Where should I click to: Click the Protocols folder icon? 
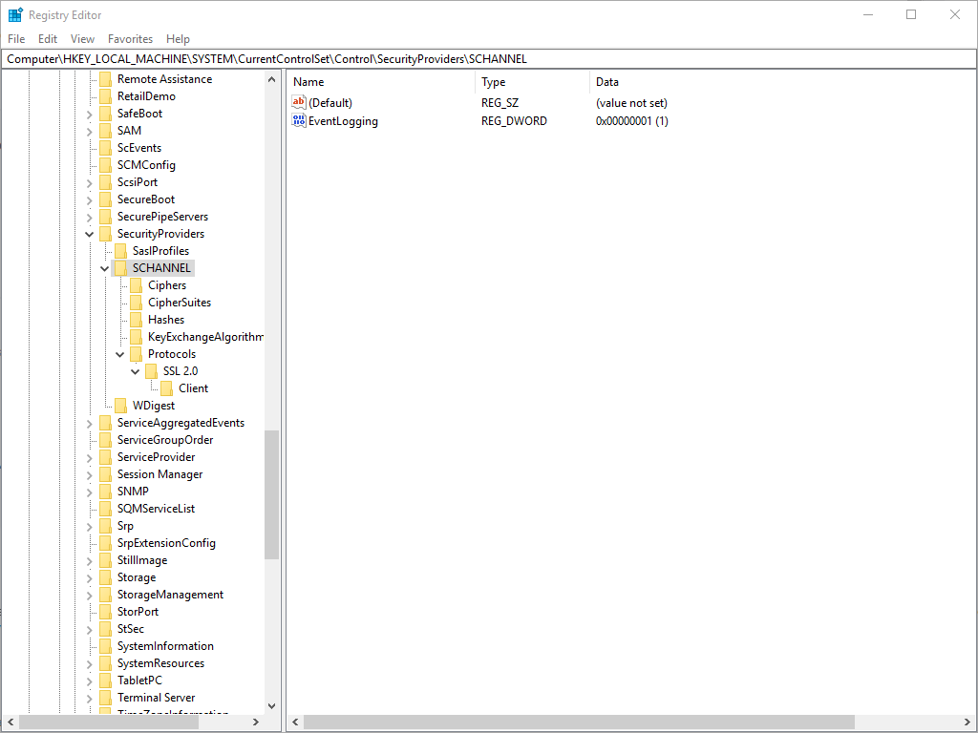pyautogui.click(x=136, y=354)
